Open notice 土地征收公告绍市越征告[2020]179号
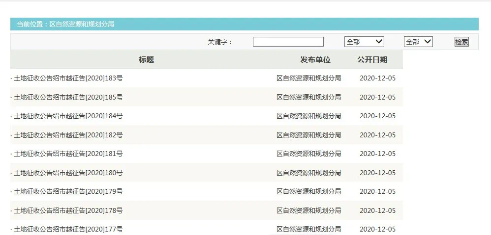 pos(68,191)
